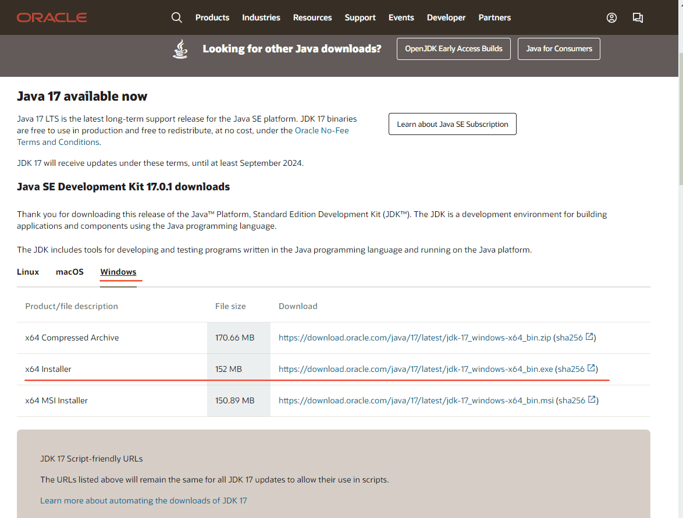Viewport: 683px width, 518px height.
Task: Download jdk-17_windows-x64_bin.zip link
Action: pos(415,338)
